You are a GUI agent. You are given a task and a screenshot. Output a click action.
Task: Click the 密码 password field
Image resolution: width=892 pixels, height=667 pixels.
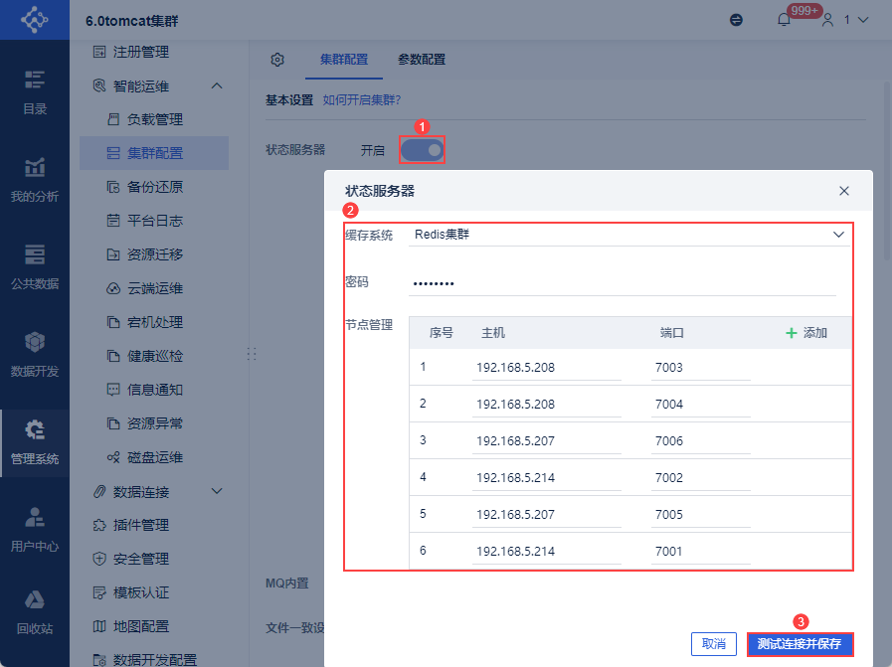(x=623, y=282)
